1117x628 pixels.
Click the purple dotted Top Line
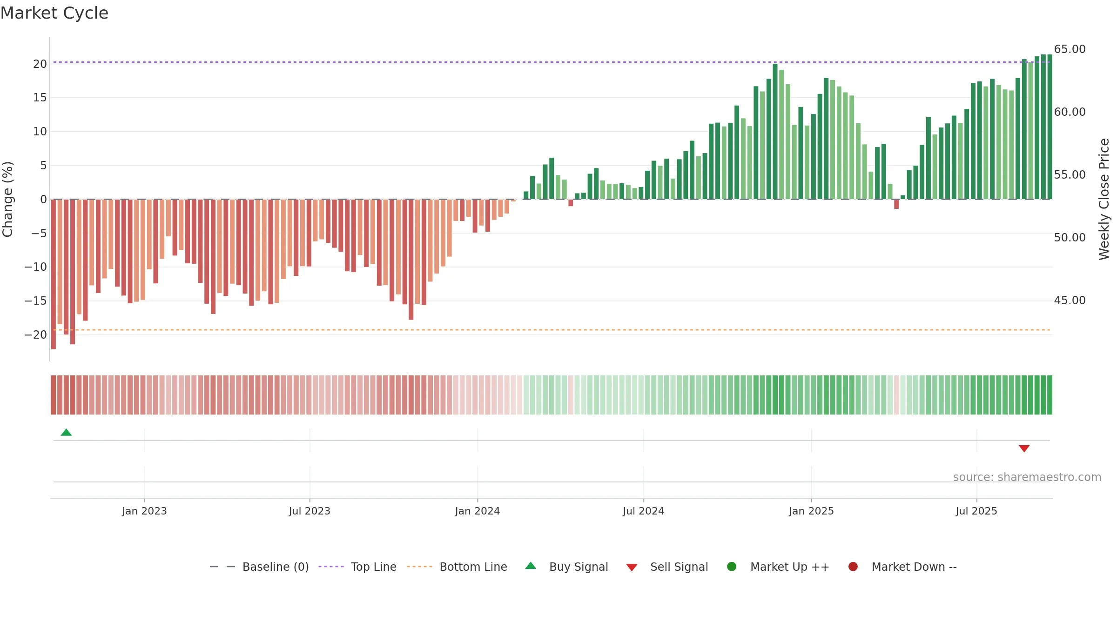pyautogui.click(x=552, y=62)
